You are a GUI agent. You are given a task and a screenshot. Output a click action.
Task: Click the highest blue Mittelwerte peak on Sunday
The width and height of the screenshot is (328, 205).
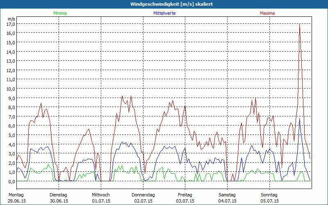tap(300, 119)
